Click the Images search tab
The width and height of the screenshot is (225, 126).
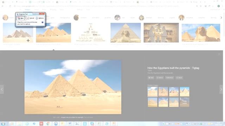click(x=27, y=9)
